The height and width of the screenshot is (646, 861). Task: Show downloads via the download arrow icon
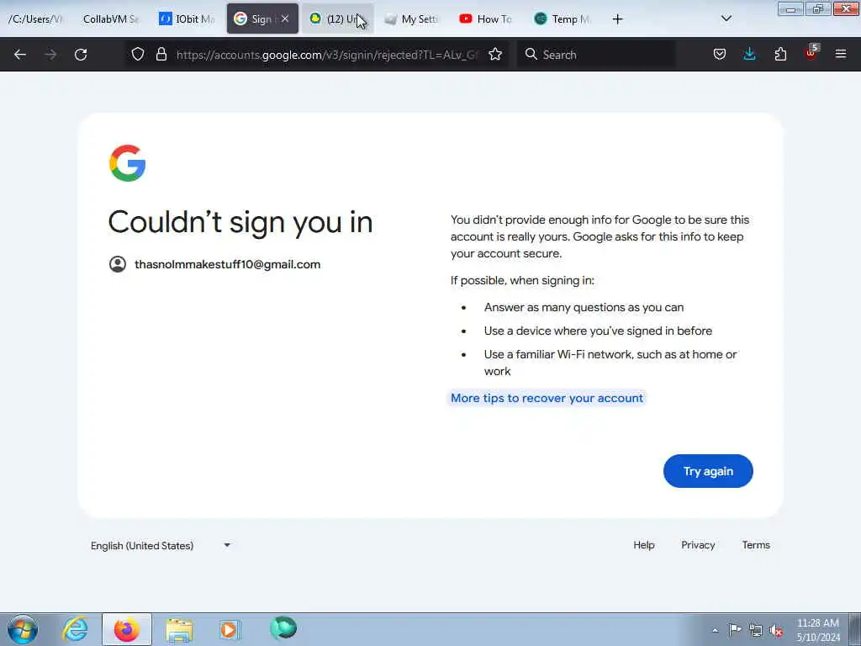pos(749,54)
